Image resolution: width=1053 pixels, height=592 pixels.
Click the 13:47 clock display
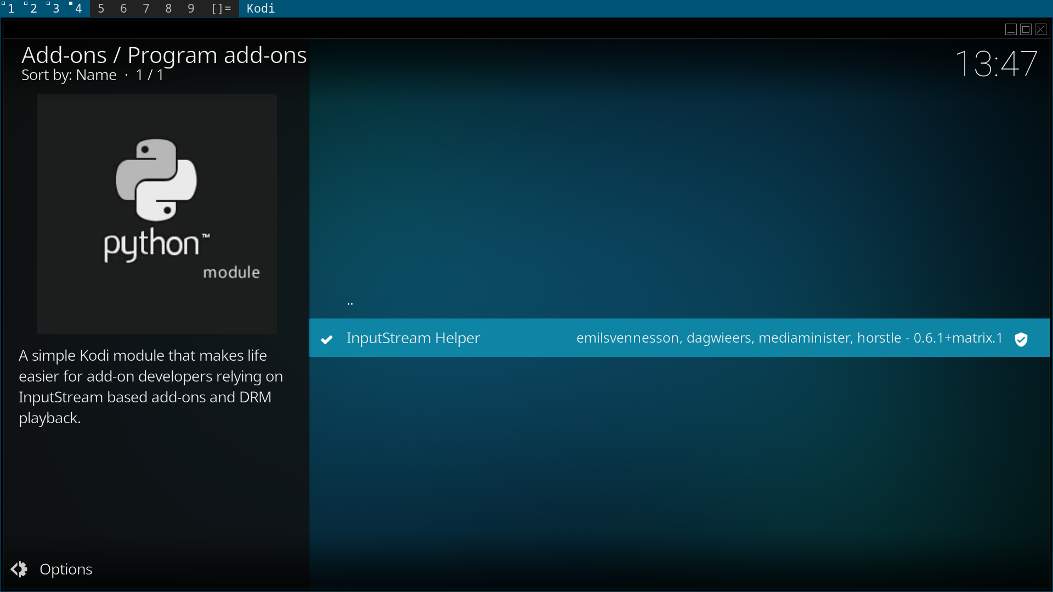pyautogui.click(x=996, y=64)
